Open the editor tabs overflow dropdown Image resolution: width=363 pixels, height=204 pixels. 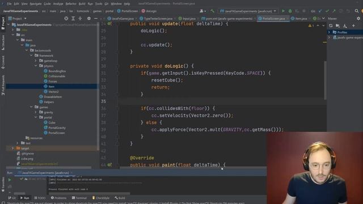(323, 18)
